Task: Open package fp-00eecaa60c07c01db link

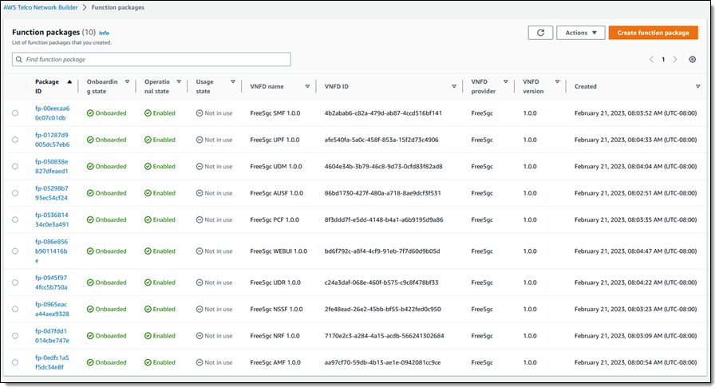Action: click(53, 113)
